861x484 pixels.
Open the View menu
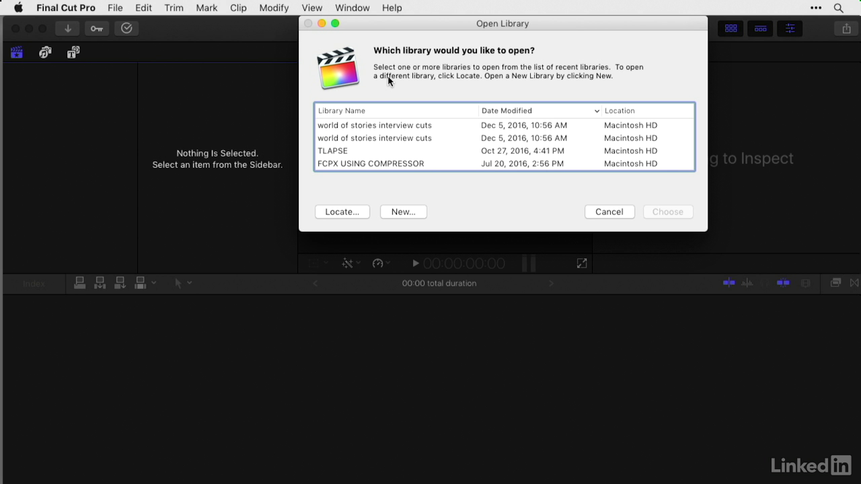[311, 8]
